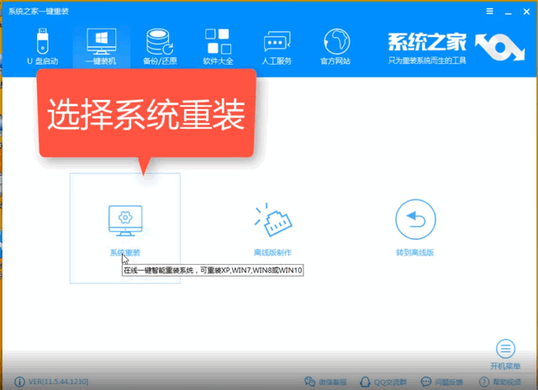Click the 系统重装 text label
538x390 pixels.
point(124,252)
